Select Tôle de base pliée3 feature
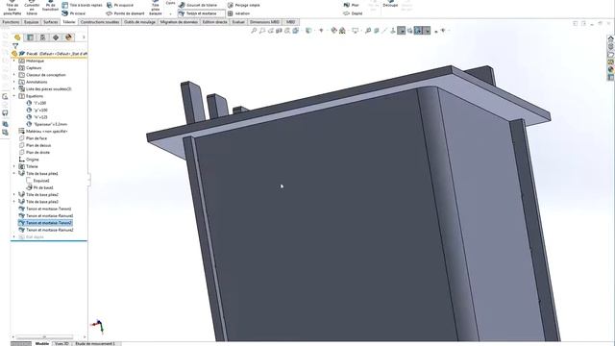Viewport: 615px width, 346px height. tap(42, 202)
